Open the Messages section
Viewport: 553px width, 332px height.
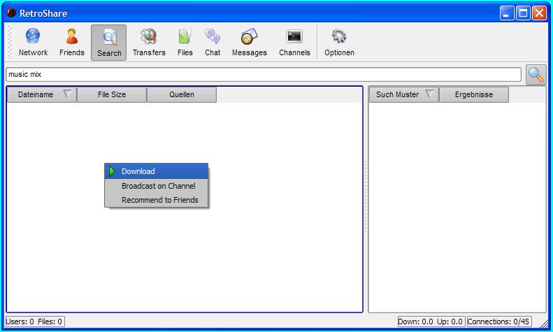click(250, 43)
